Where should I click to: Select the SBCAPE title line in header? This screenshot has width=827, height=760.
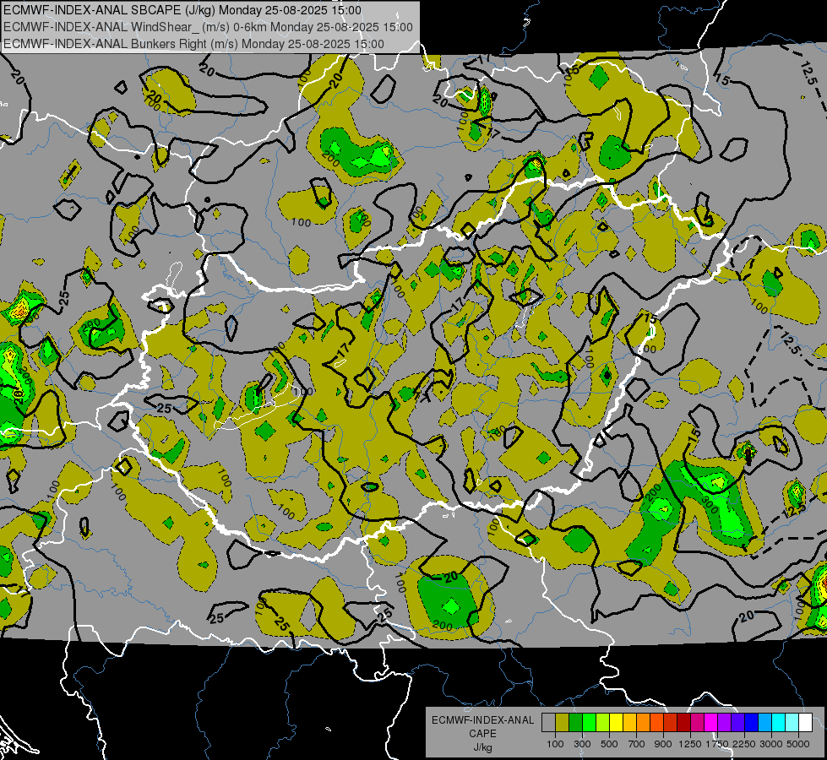pyautogui.click(x=182, y=10)
